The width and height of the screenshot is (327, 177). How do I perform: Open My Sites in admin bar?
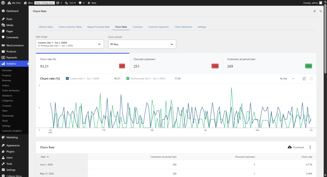tap(14, 3)
